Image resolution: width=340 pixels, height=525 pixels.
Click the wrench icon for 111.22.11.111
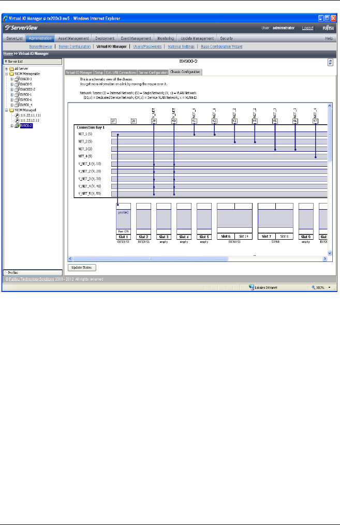(17, 115)
